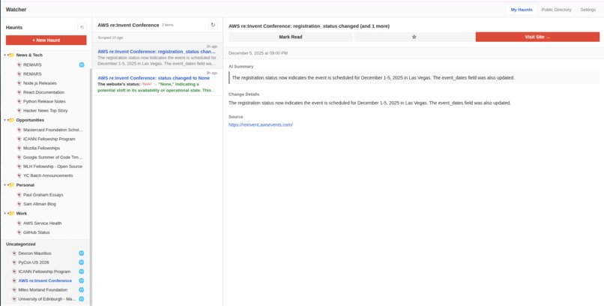604x306 pixels.
Task: Click the ghost icon beside Hacker News Top Story
Action: 19,110
